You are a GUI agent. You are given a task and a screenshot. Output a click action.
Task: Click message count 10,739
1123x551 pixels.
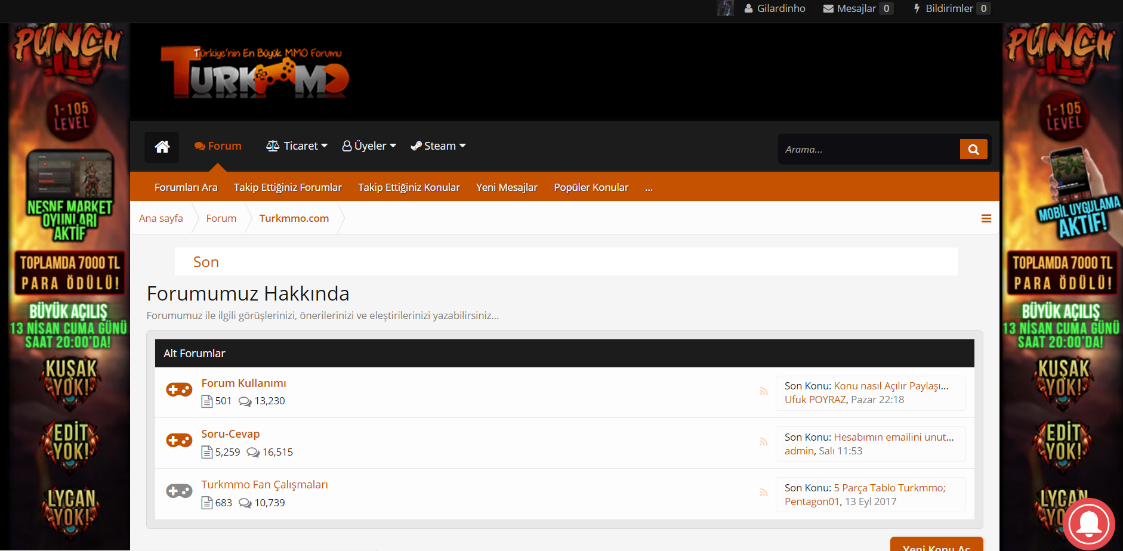coord(270,503)
